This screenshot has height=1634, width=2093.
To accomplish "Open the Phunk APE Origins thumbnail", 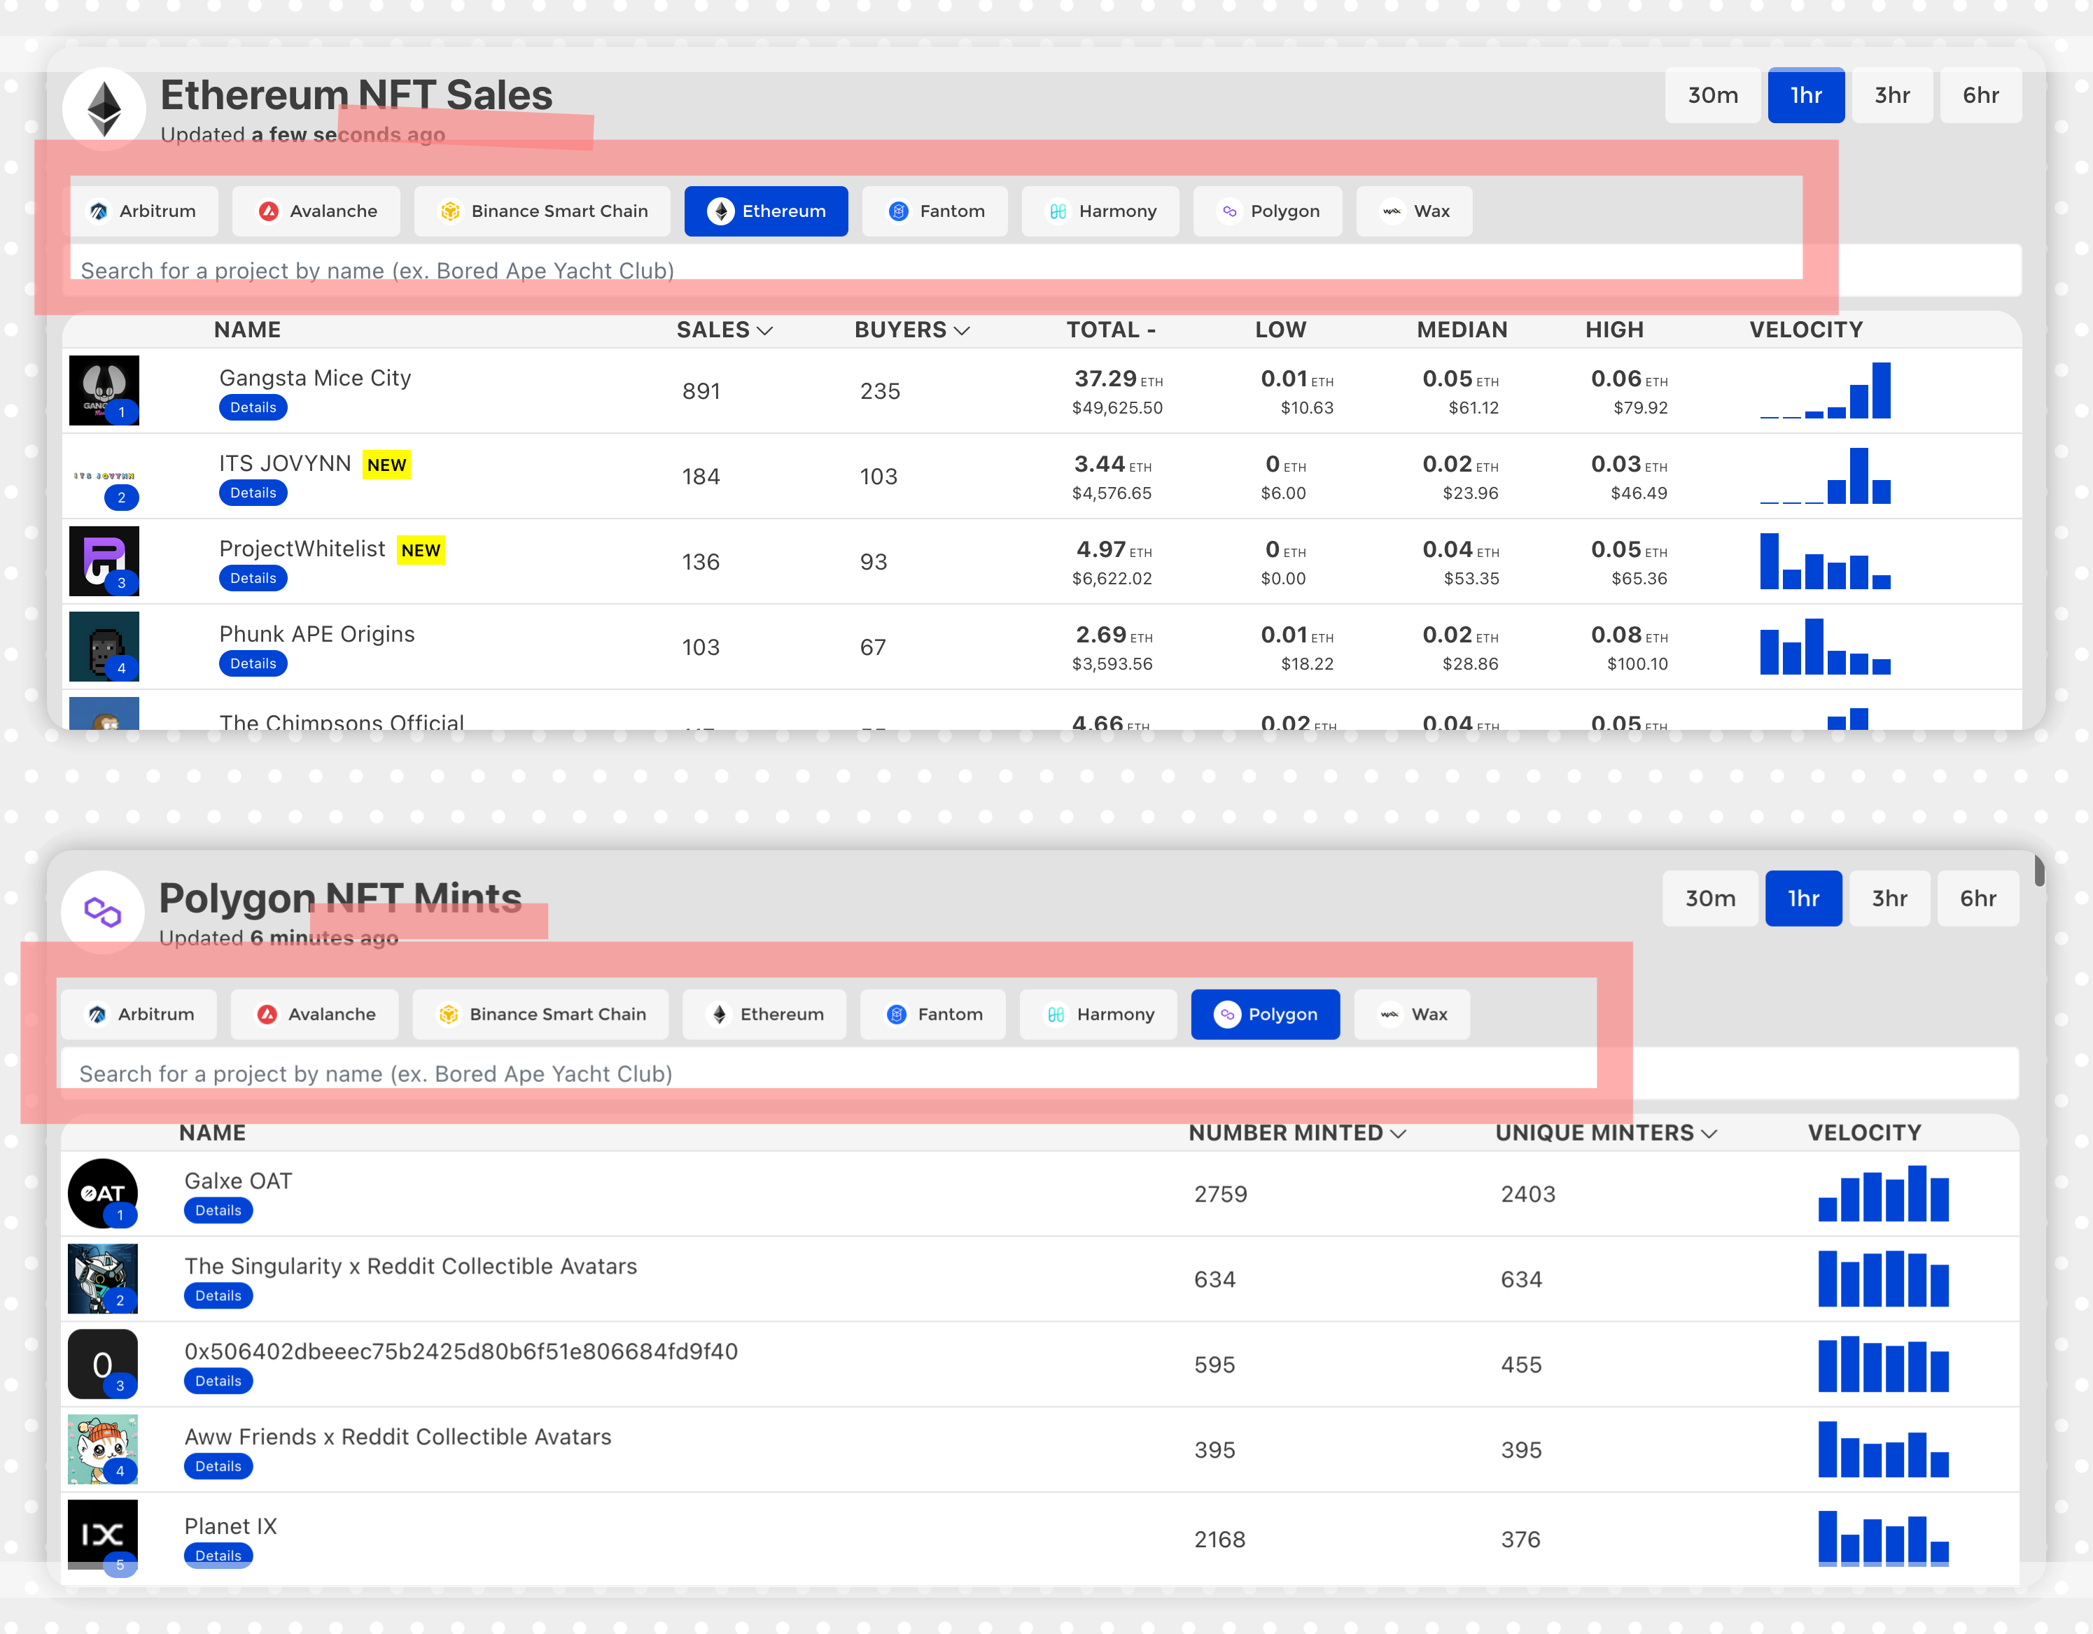I will pyautogui.click(x=104, y=647).
